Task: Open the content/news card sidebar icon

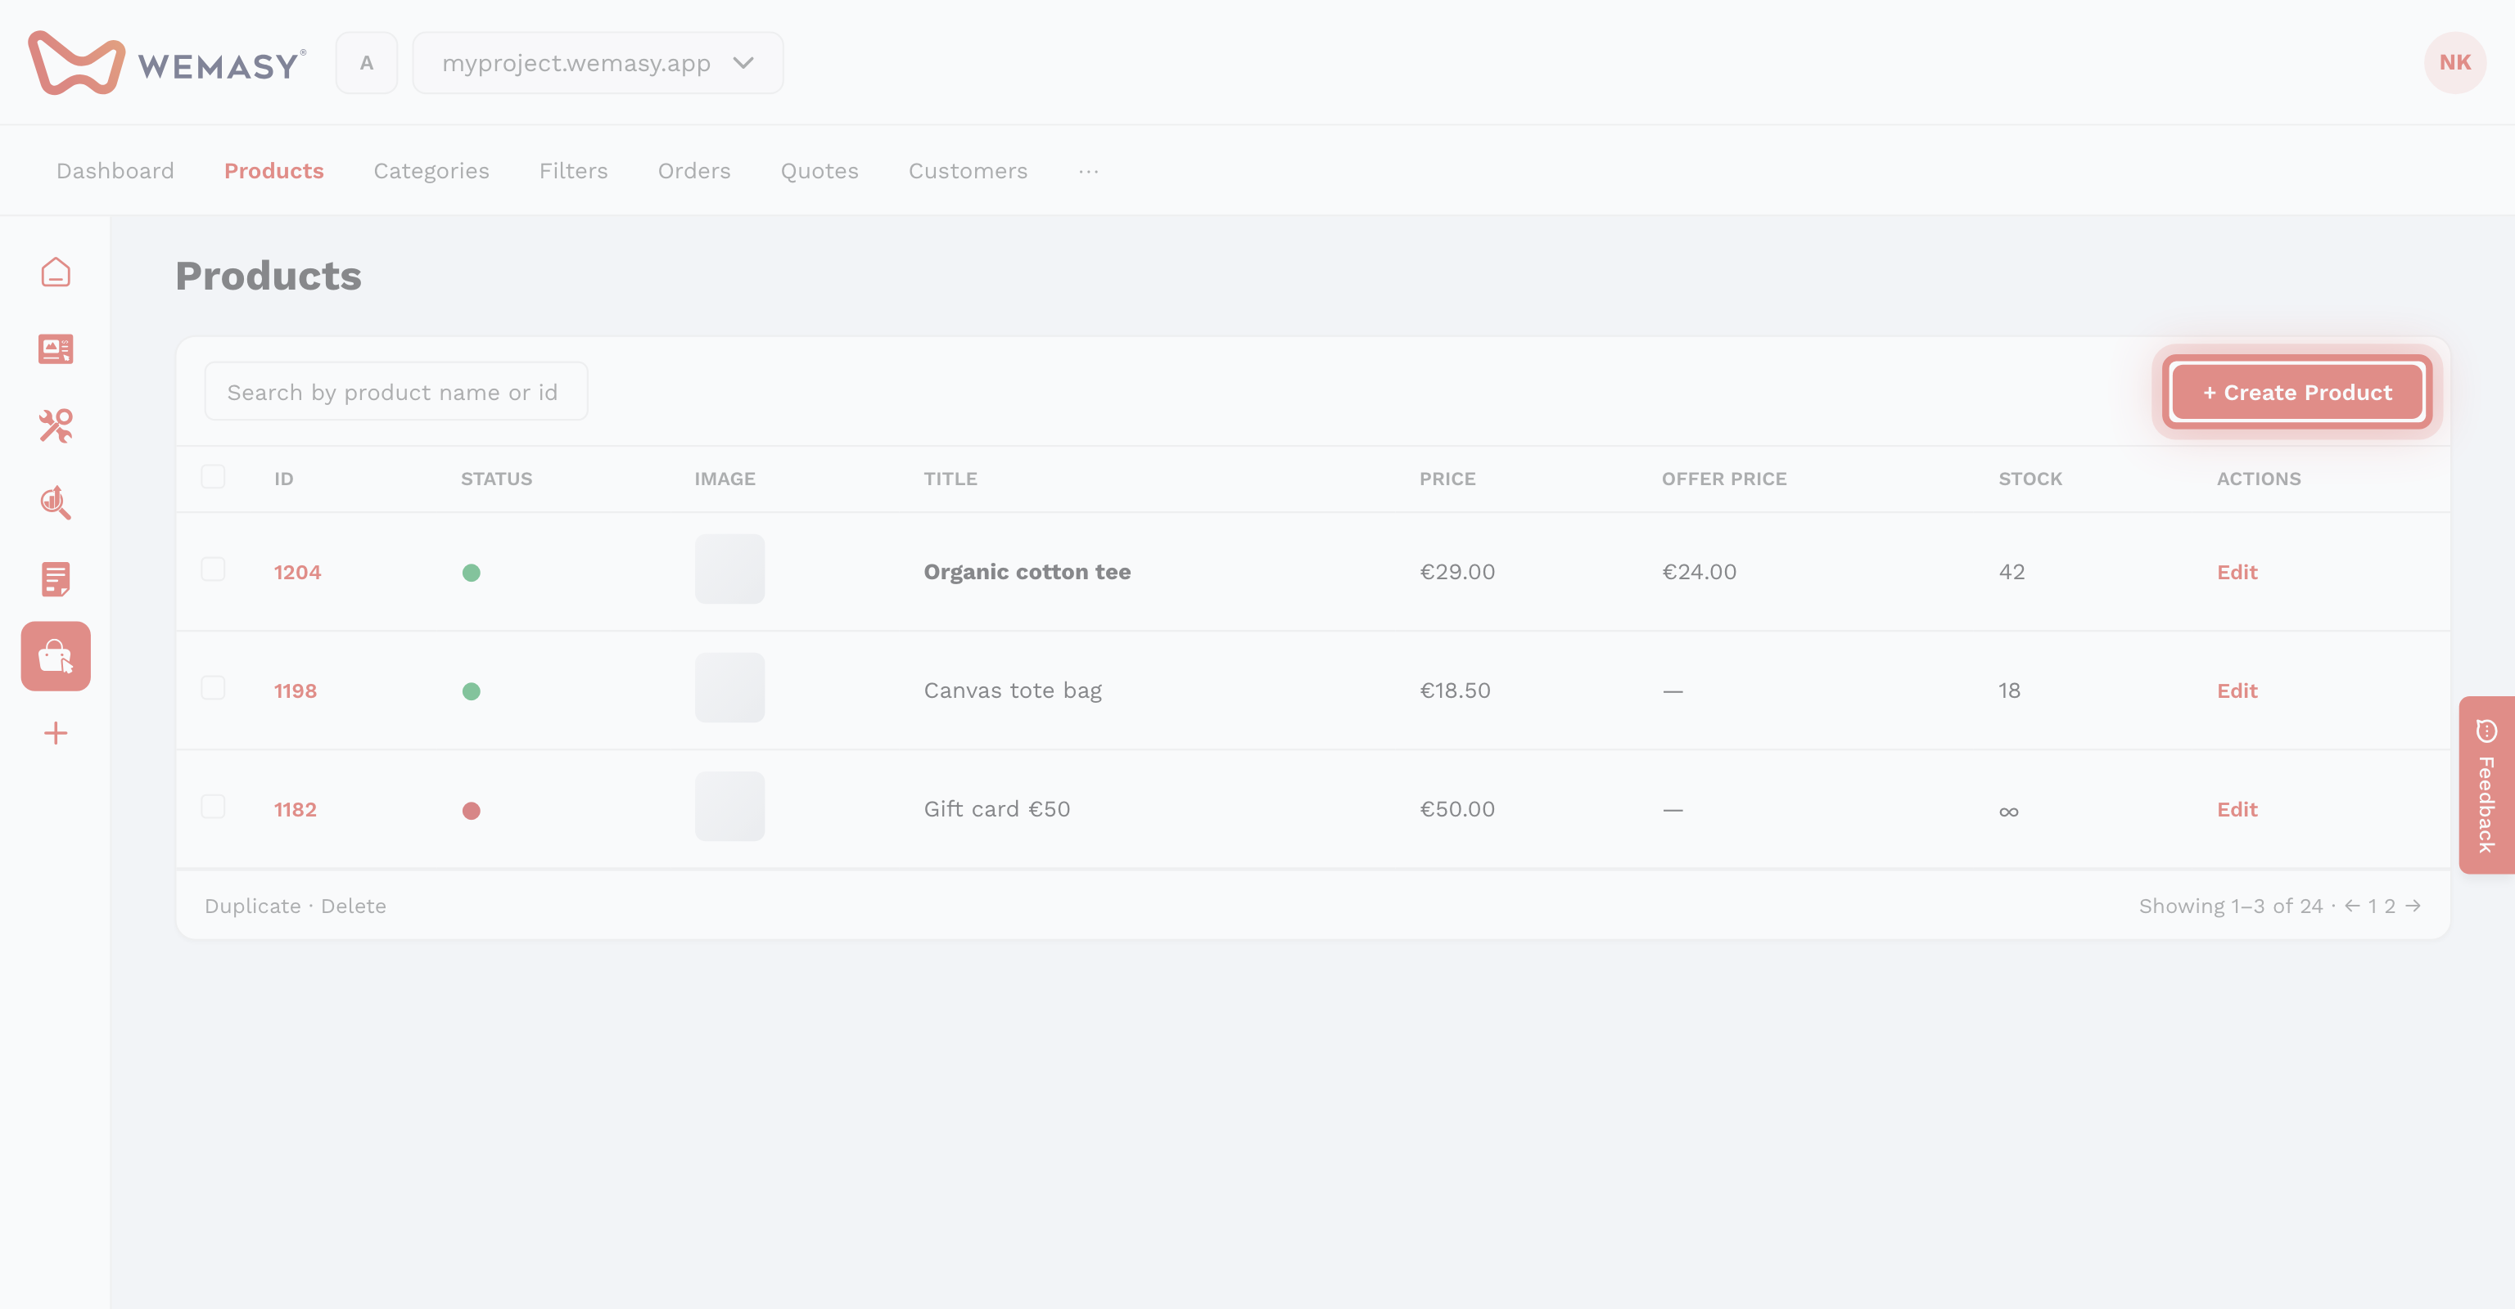Action: coord(56,349)
